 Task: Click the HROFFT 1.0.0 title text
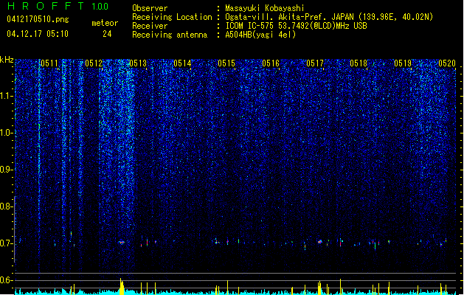pyautogui.click(x=58, y=6)
